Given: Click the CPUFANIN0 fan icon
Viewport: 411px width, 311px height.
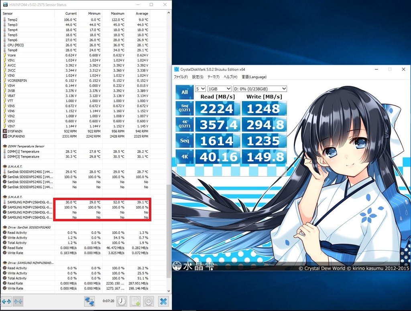Looking at the screenshot, I should (4, 136).
